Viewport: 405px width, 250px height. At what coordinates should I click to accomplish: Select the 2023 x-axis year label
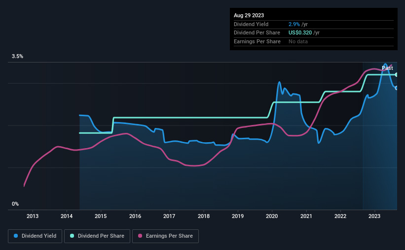[374, 216]
